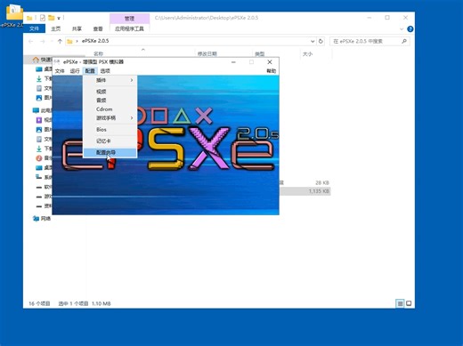Screen dimensions: 463x346
Task: Select 记忆卡 in the config menu
Action: pyautogui.click(x=110, y=141)
